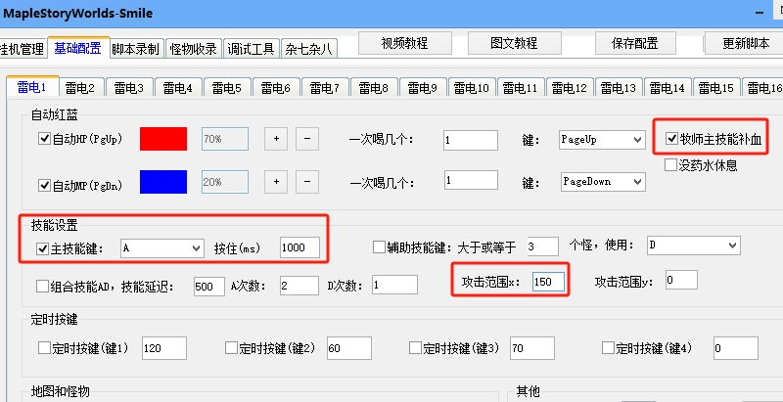This screenshot has width=783, height=402.
Task: Open the 脚本录制 tab
Action: (135, 49)
